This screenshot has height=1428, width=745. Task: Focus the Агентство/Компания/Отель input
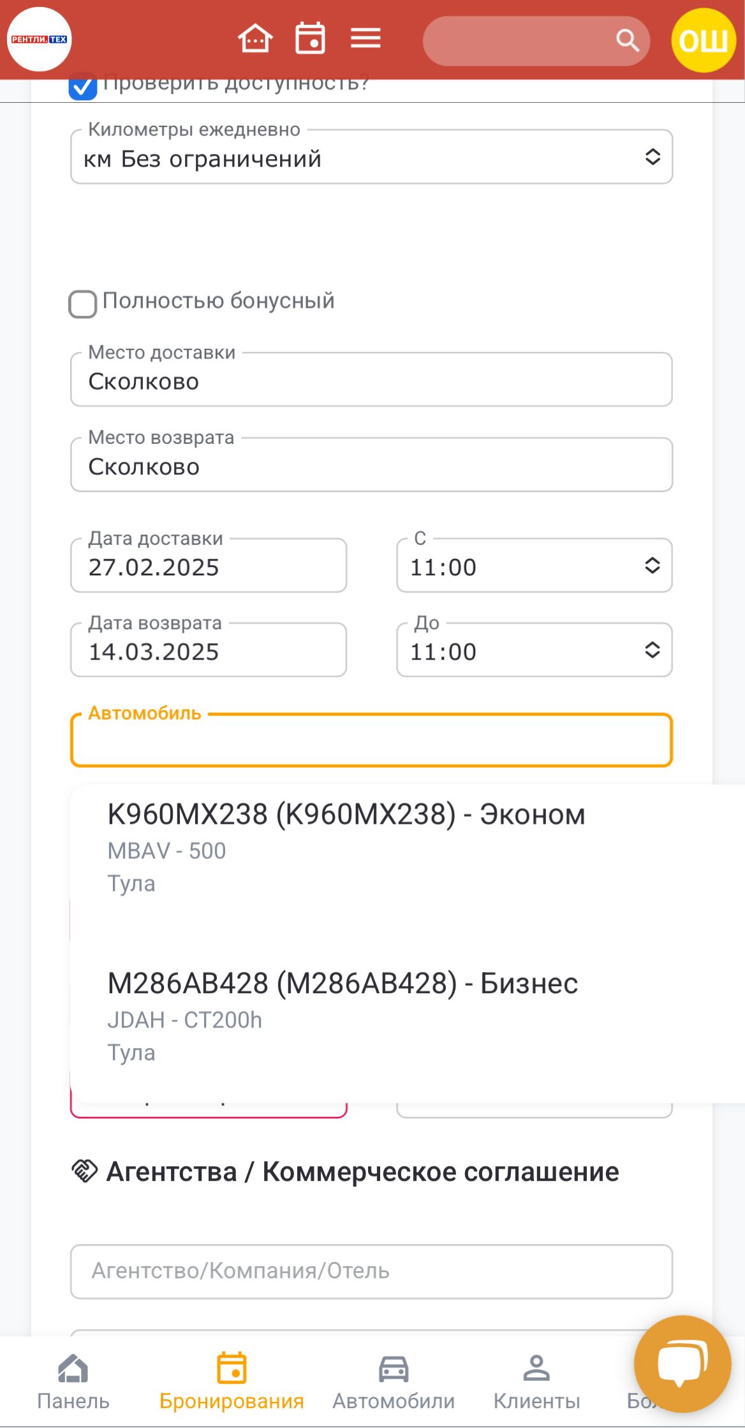pyautogui.click(x=371, y=1272)
